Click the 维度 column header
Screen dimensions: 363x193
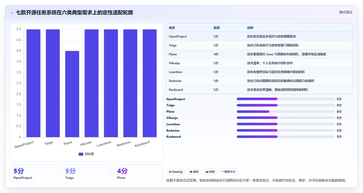tap(172, 28)
